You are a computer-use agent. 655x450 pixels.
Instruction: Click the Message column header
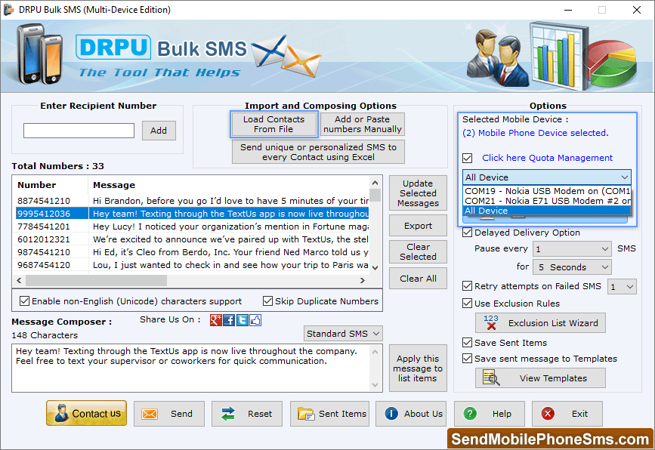229,185
